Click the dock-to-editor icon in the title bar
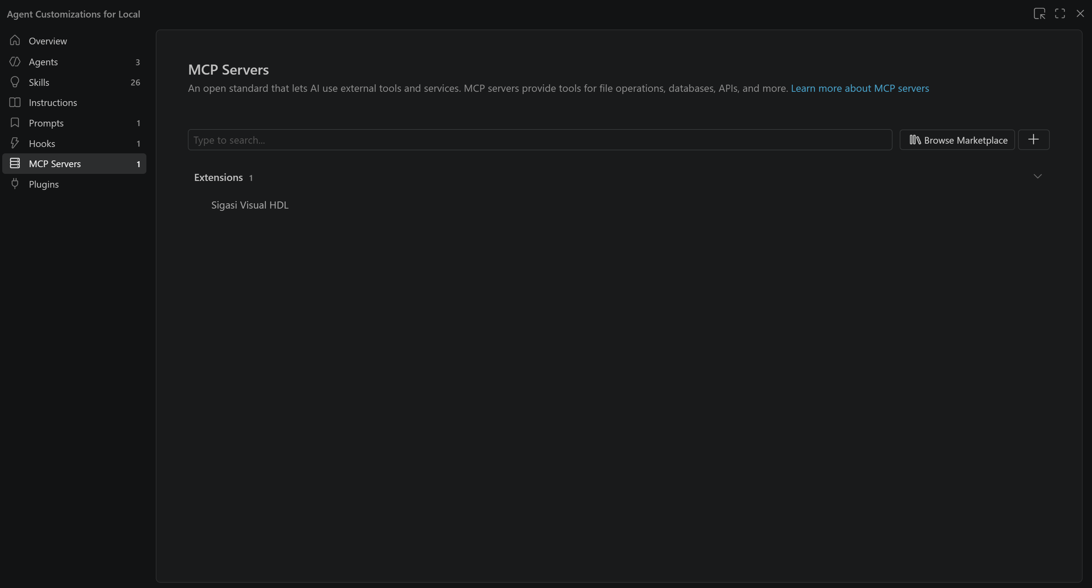 click(1039, 14)
